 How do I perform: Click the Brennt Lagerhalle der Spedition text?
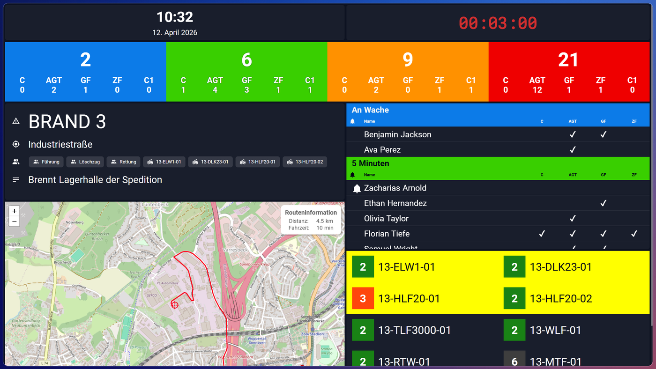pyautogui.click(x=95, y=180)
